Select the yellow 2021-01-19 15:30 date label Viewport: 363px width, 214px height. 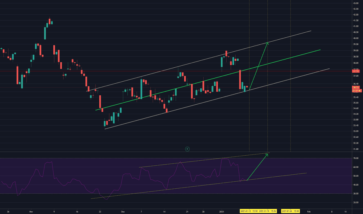pyautogui.click(x=268, y=211)
